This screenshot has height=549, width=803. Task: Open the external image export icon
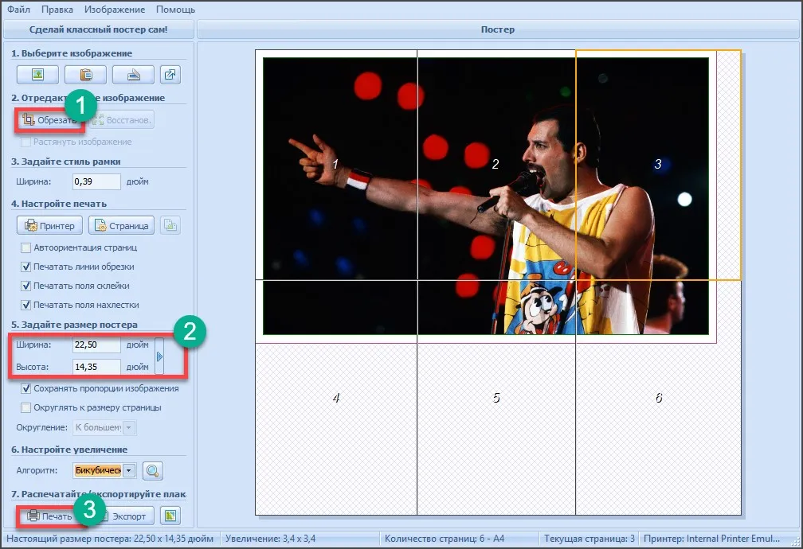[170, 75]
